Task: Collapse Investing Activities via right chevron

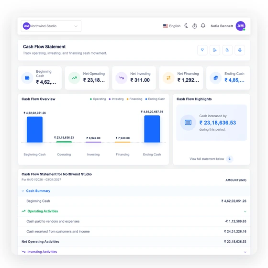Action: pyautogui.click(x=245, y=252)
